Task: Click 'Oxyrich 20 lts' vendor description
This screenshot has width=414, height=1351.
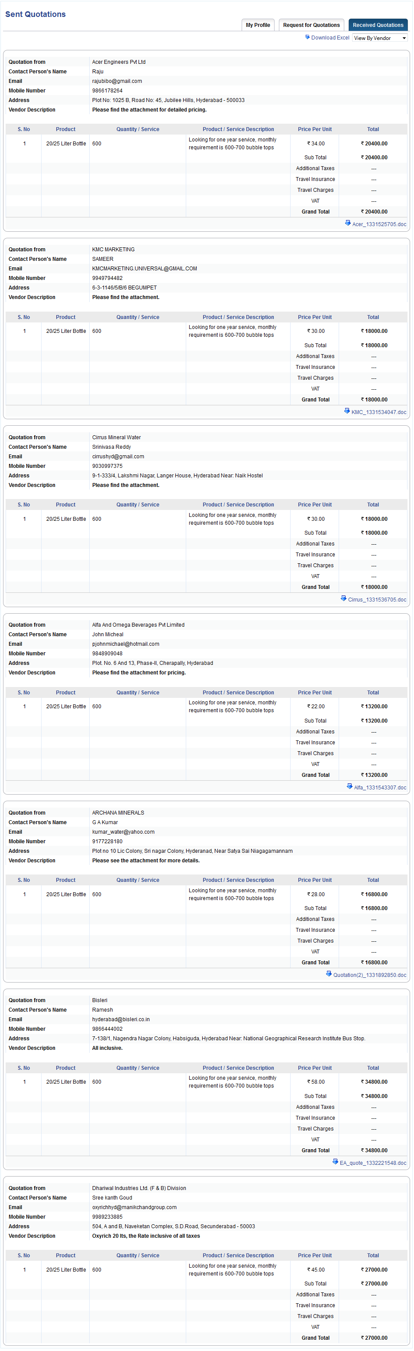Action: click(146, 1236)
